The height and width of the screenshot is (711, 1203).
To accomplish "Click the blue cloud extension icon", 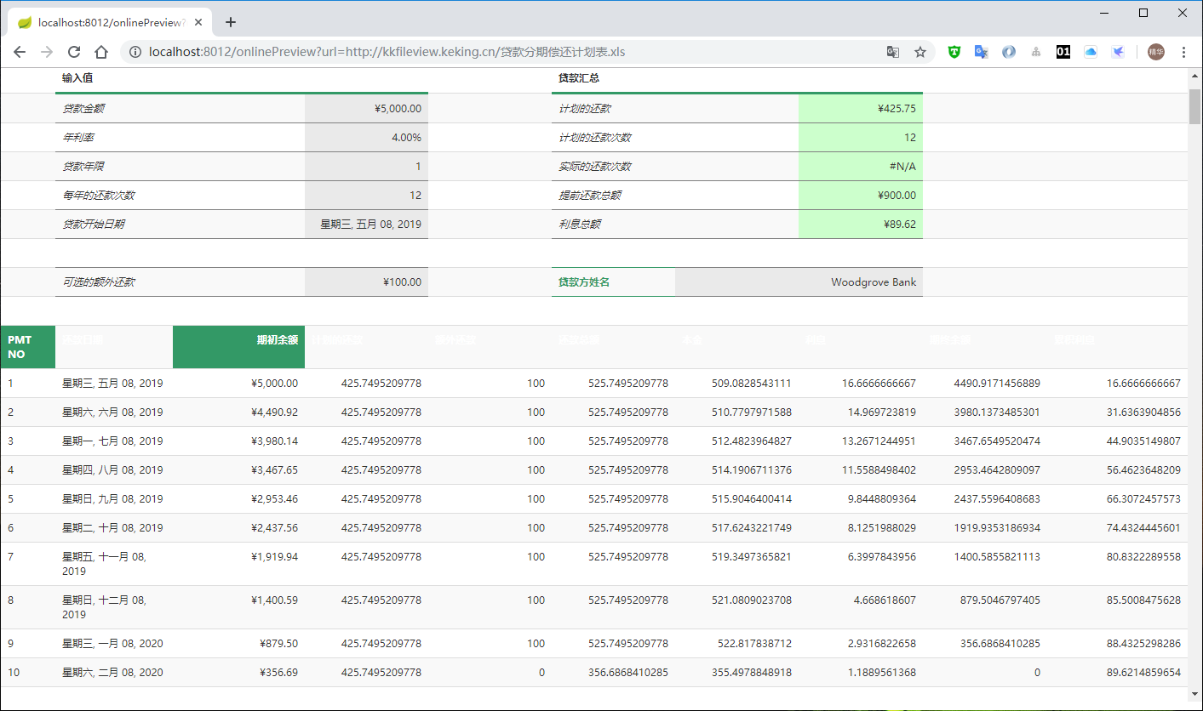I will point(1091,52).
